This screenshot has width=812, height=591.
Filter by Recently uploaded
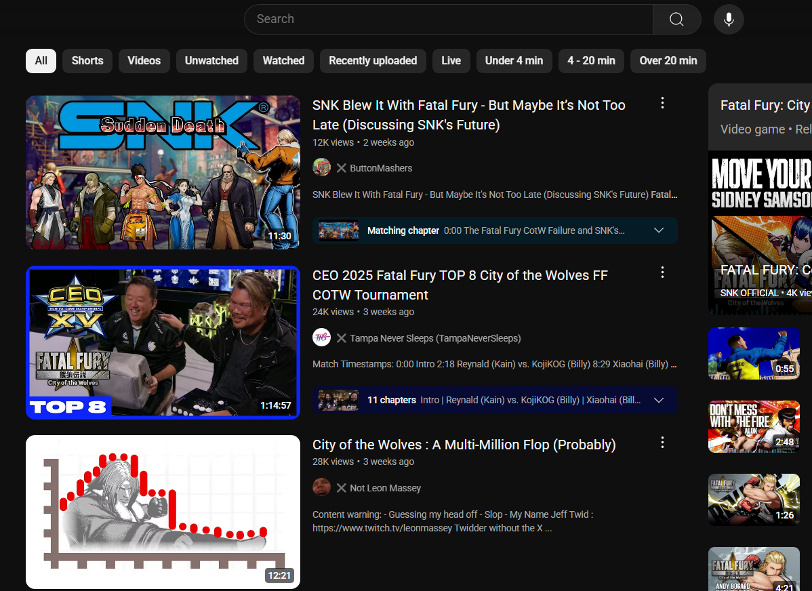pos(373,61)
